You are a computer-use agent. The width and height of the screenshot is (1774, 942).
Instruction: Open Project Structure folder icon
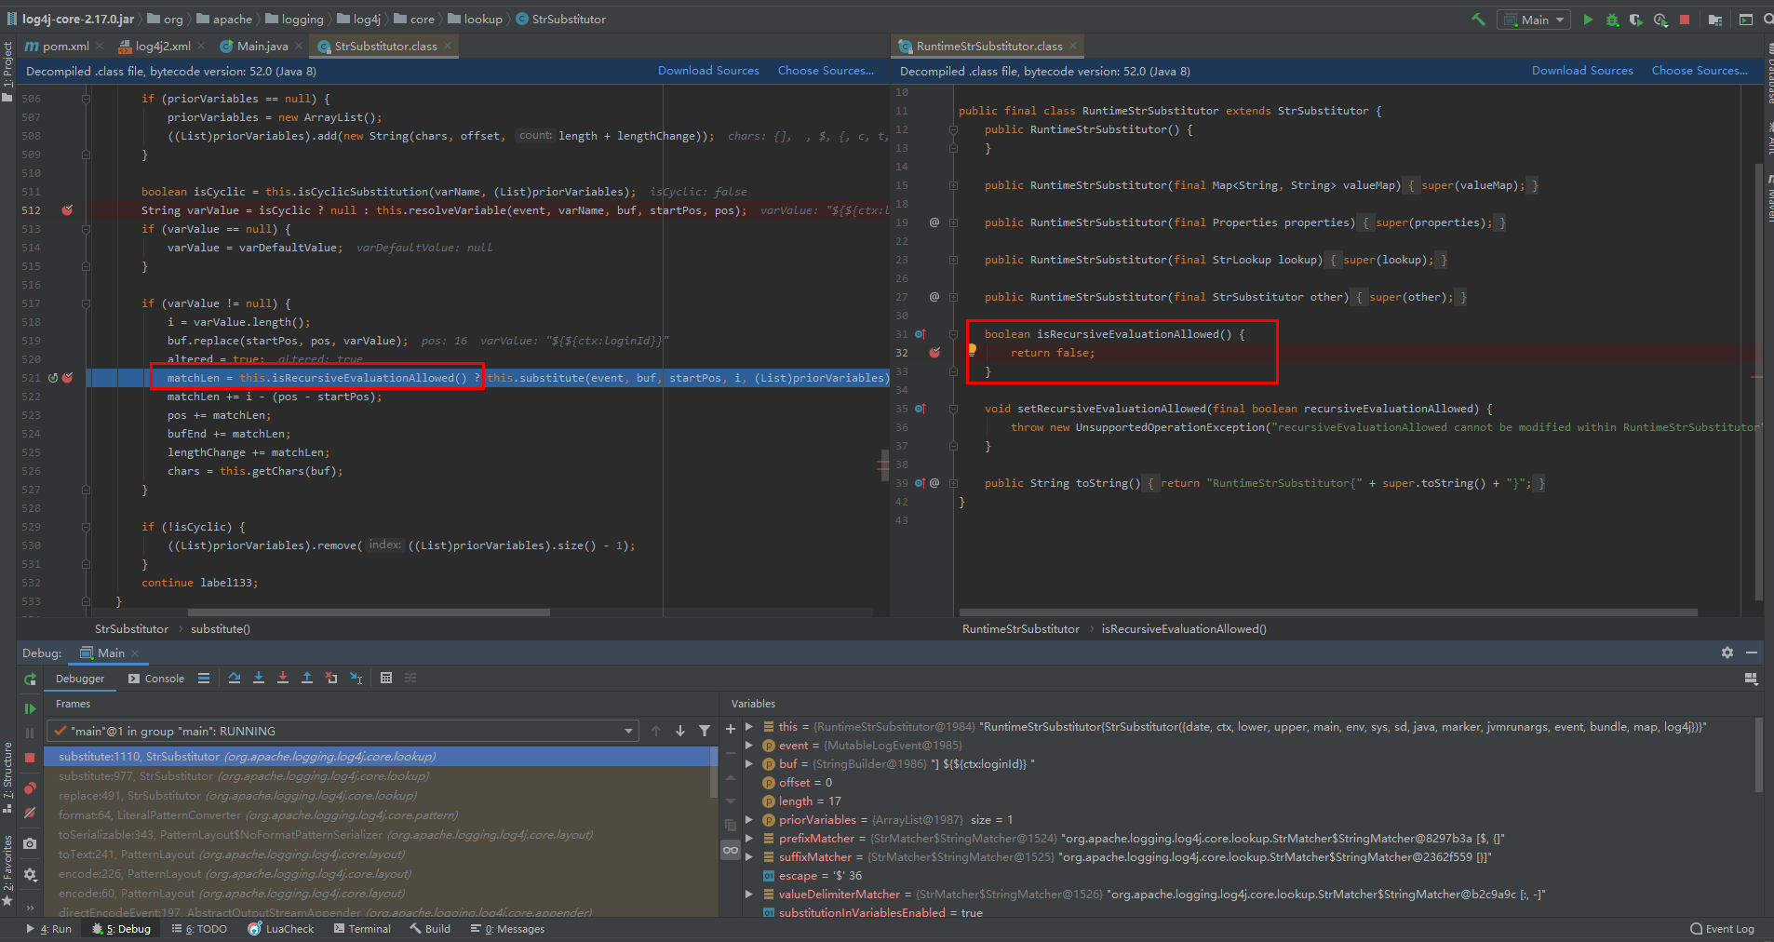(x=1715, y=20)
